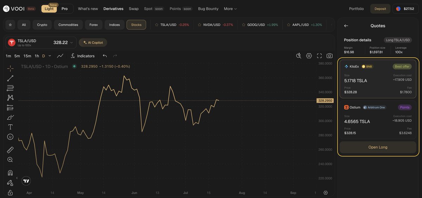Select the ruler measure tool

click(x=10, y=150)
